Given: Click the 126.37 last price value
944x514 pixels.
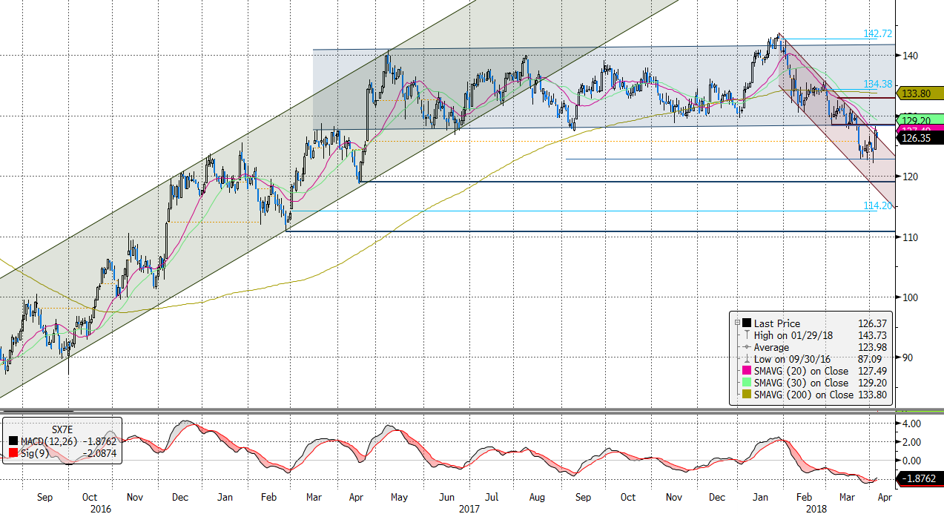Looking at the screenshot, I should [x=872, y=323].
